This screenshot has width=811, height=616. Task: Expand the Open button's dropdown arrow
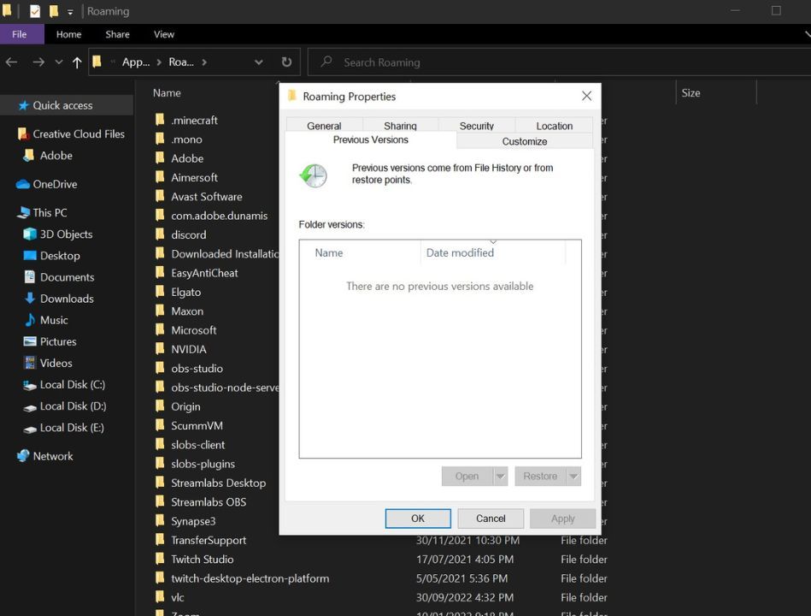point(501,477)
